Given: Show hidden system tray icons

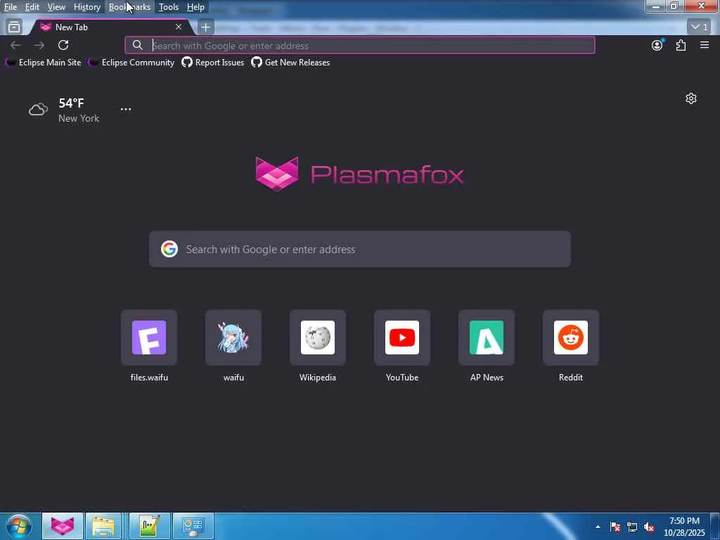Looking at the screenshot, I should (x=598, y=527).
